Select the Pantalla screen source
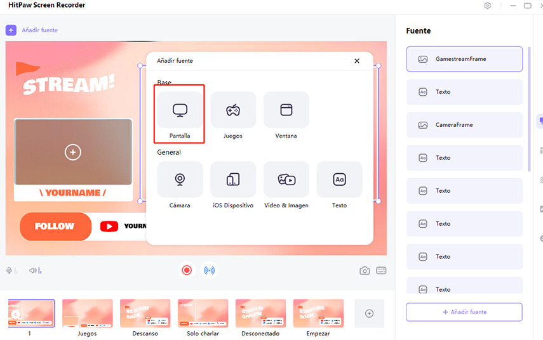Screen dimensions: 543x340 [x=180, y=110]
